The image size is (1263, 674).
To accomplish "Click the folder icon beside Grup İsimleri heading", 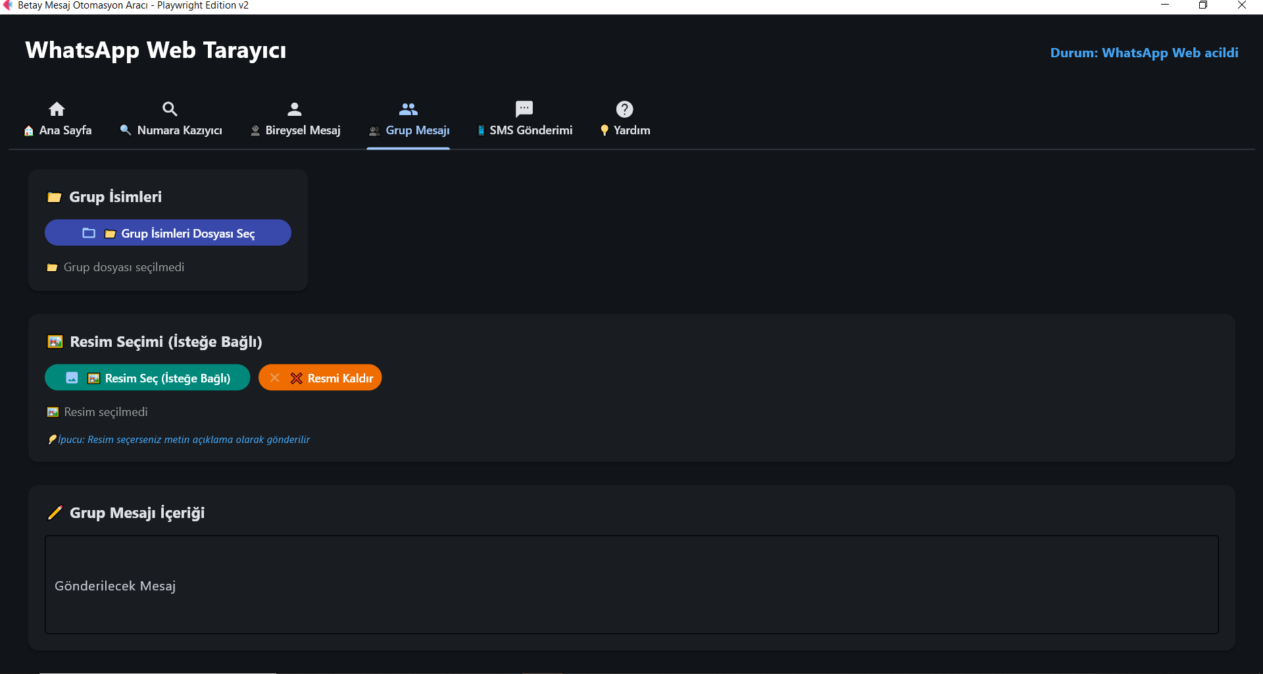I will [55, 197].
